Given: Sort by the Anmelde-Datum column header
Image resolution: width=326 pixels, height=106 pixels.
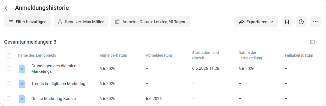Looking at the screenshot, I should click(x=113, y=56).
